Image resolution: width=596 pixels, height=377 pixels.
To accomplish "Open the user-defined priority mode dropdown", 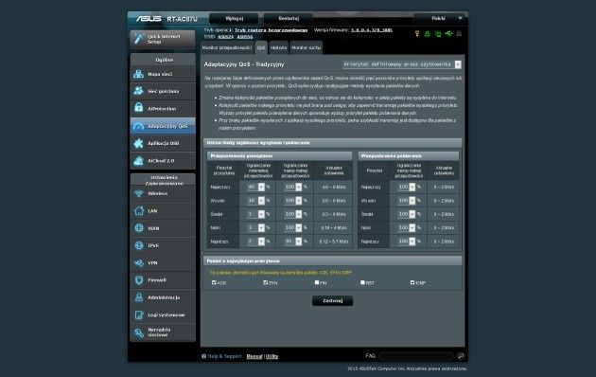I will click(x=402, y=64).
